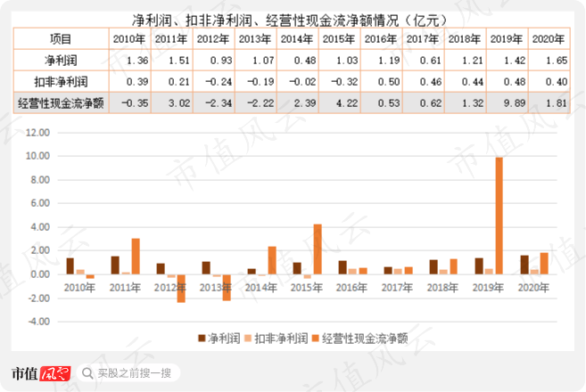
Task: Click the x-axis label 2016年 in chart
Action: click(351, 288)
